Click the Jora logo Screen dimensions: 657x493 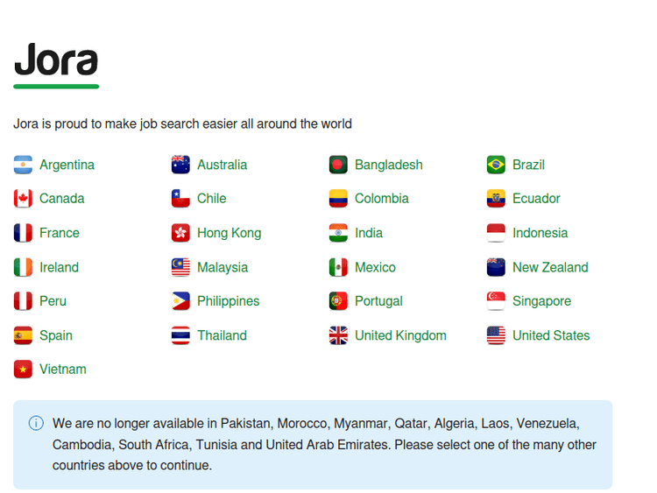(56, 64)
